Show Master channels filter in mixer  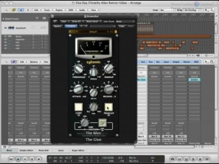[x=186, y=62]
